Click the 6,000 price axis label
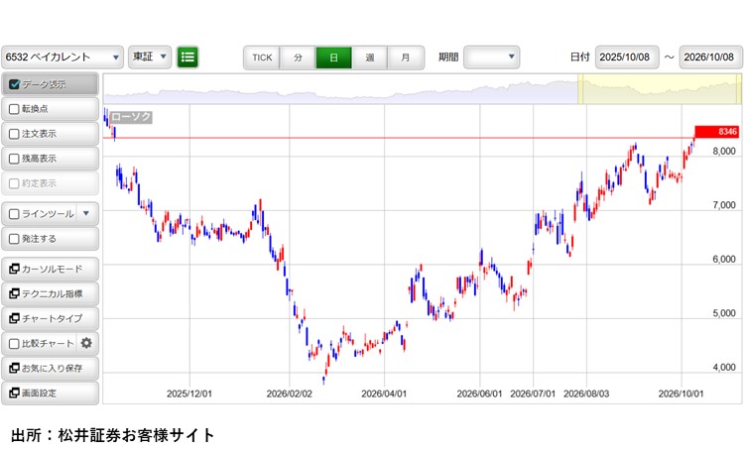744x450 pixels. (724, 260)
